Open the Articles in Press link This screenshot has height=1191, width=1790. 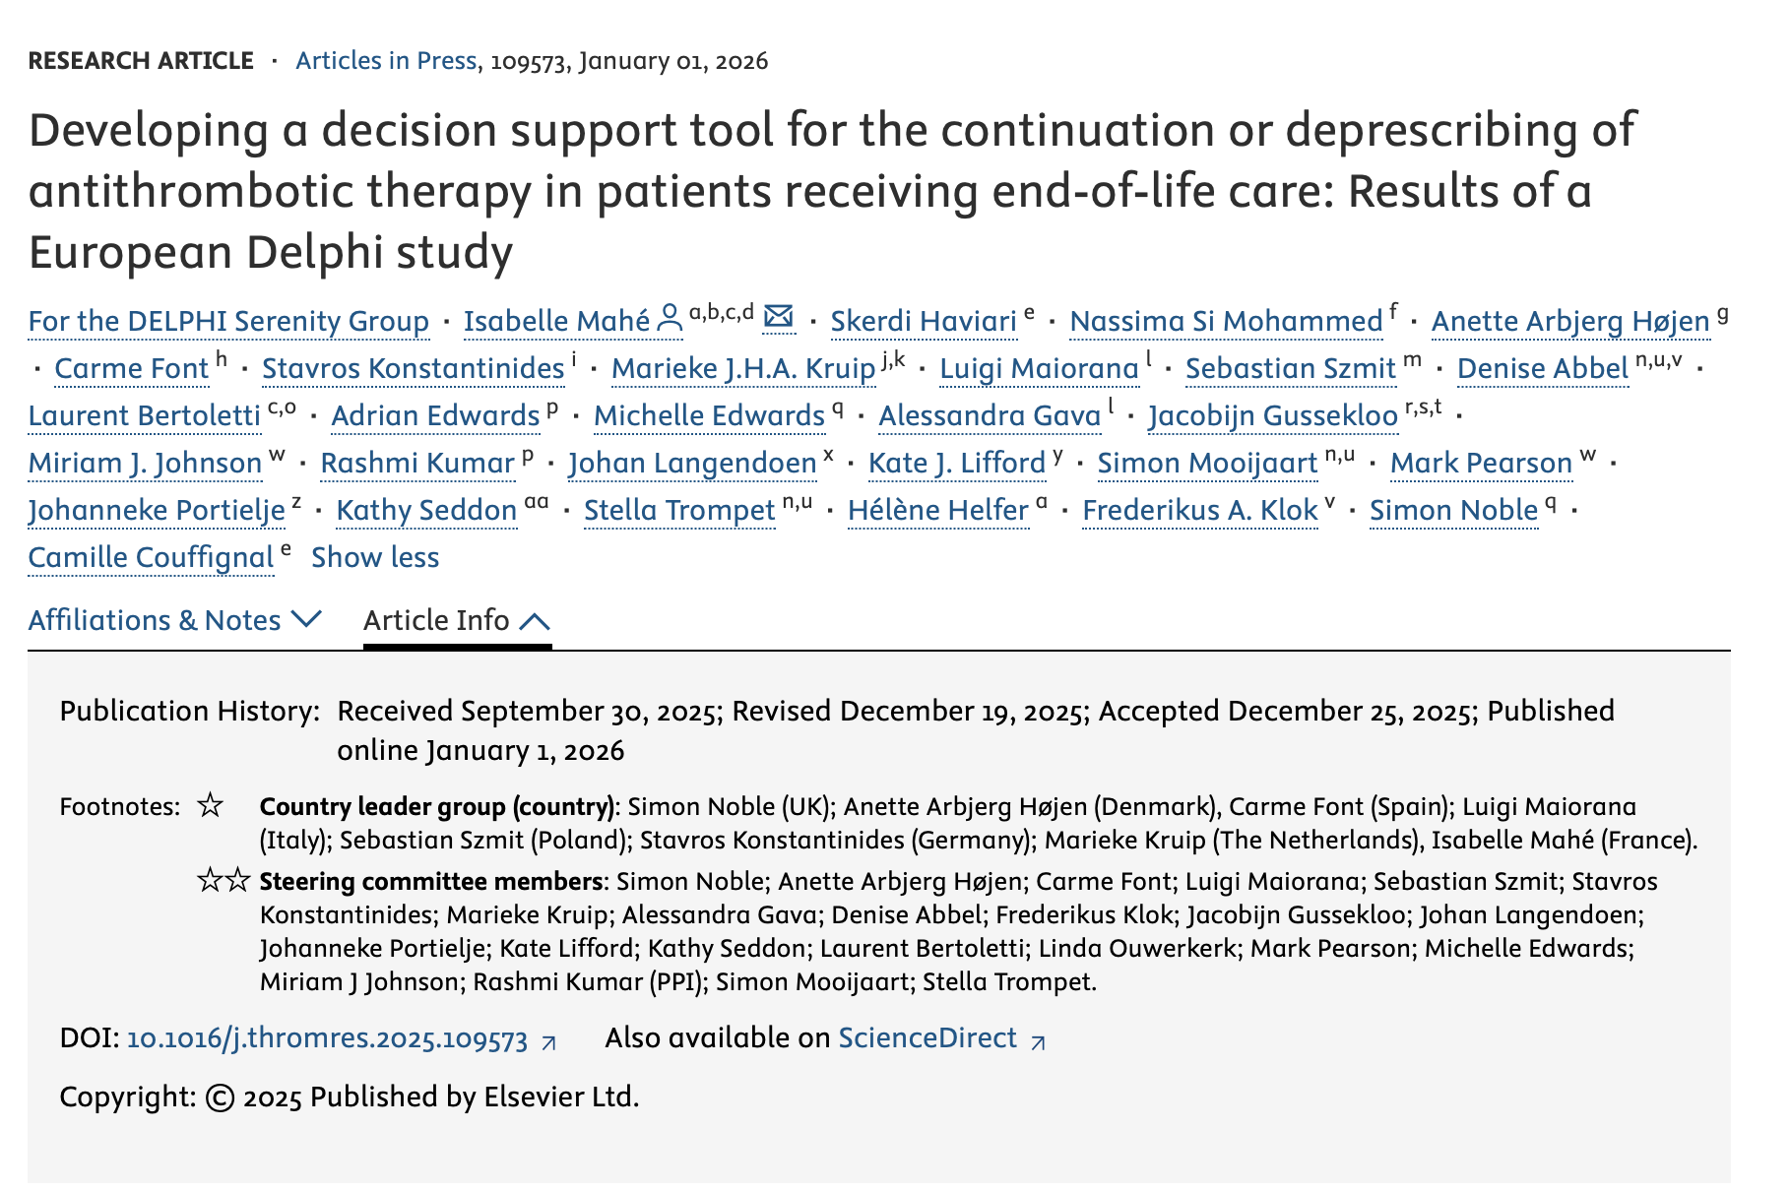pos(386,61)
